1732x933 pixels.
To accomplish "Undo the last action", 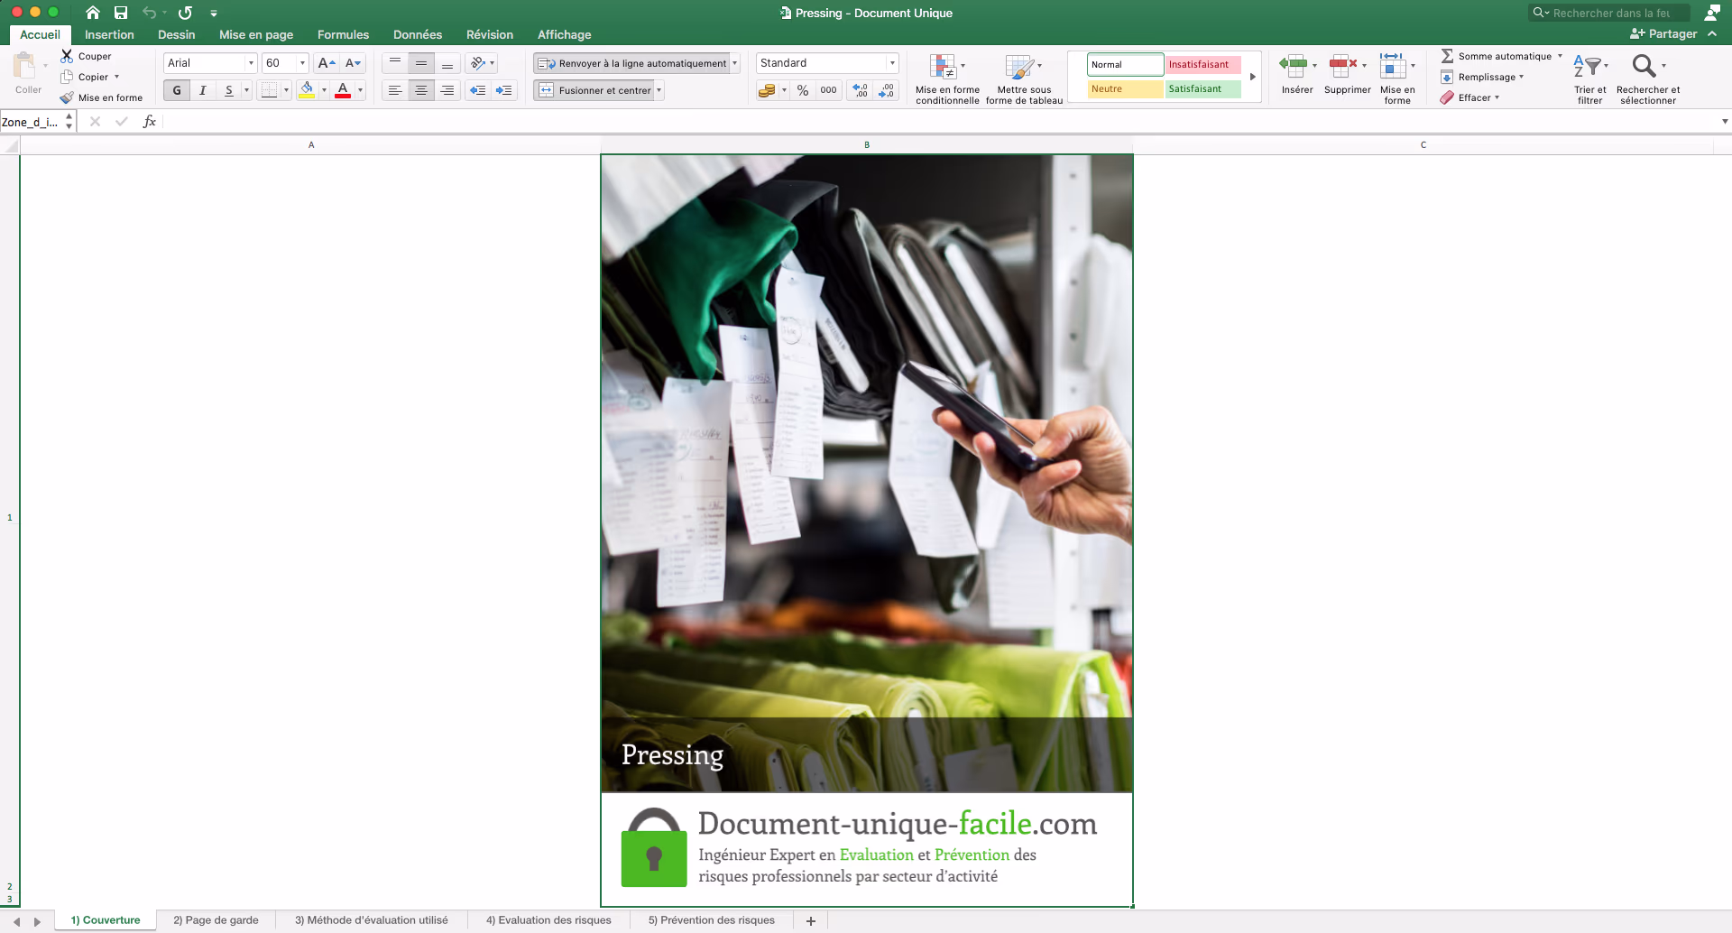I will pos(150,13).
